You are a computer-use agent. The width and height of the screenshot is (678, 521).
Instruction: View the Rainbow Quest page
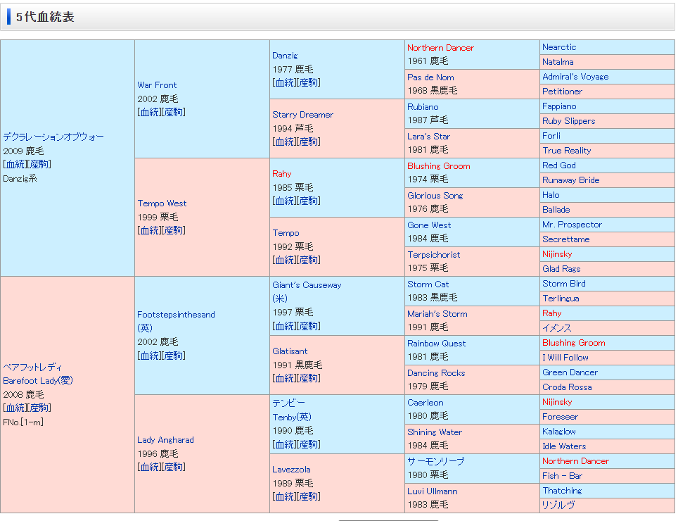[x=436, y=344]
